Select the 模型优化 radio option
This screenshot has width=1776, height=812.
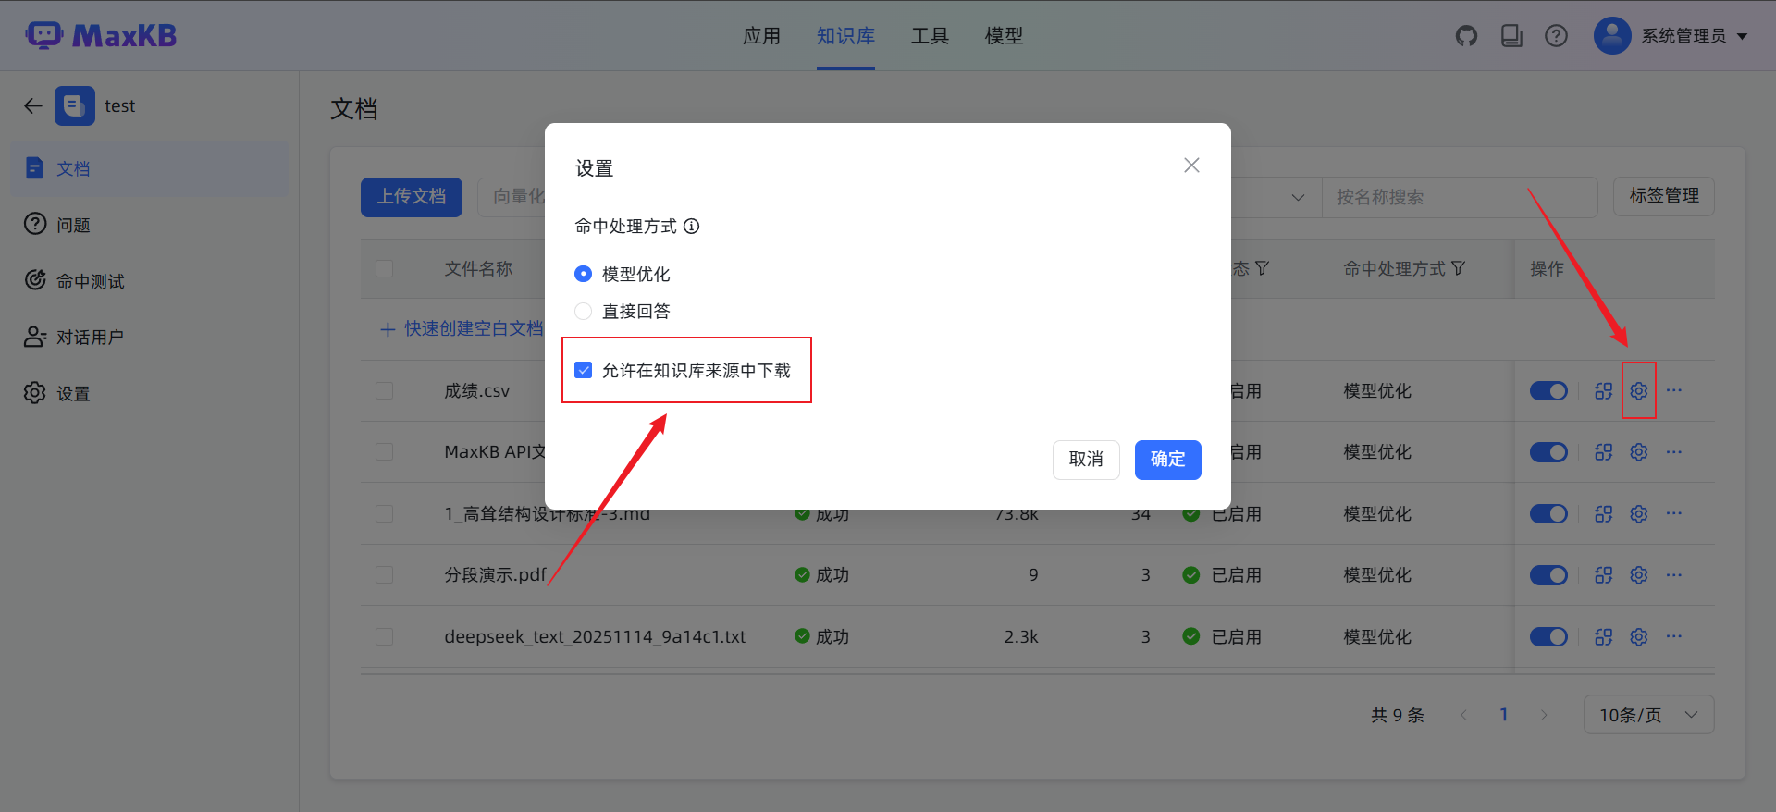(584, 275)
